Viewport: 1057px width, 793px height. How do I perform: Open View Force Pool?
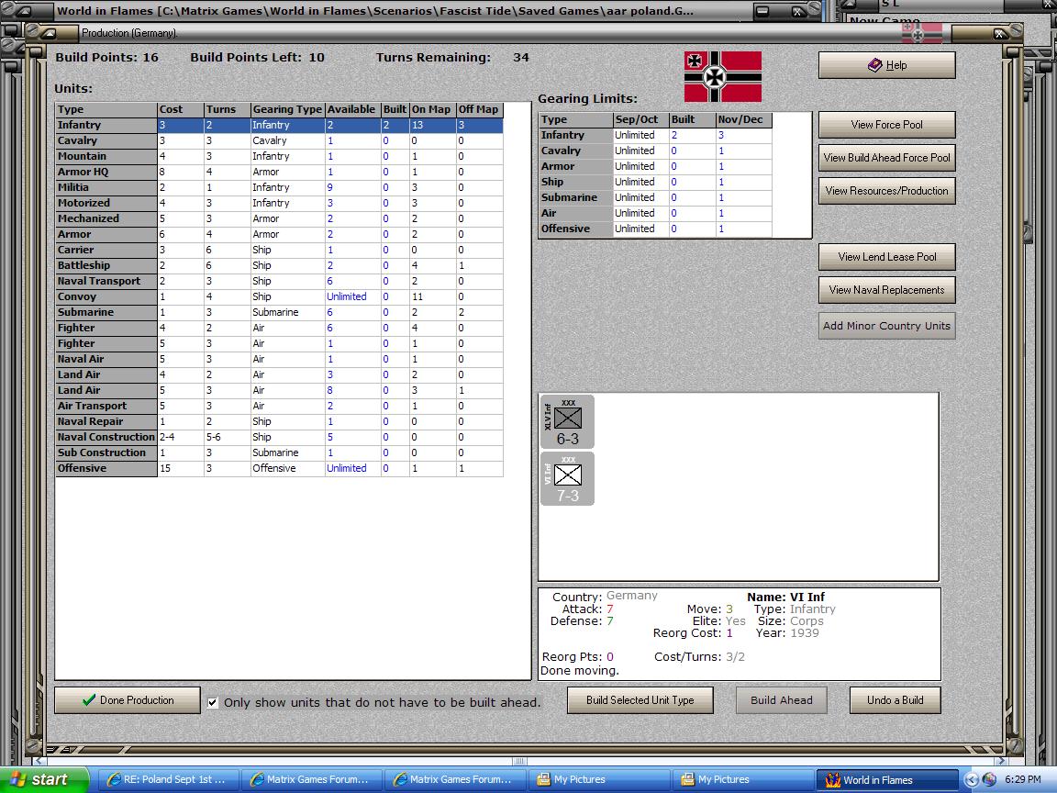[x=886, y=125]
